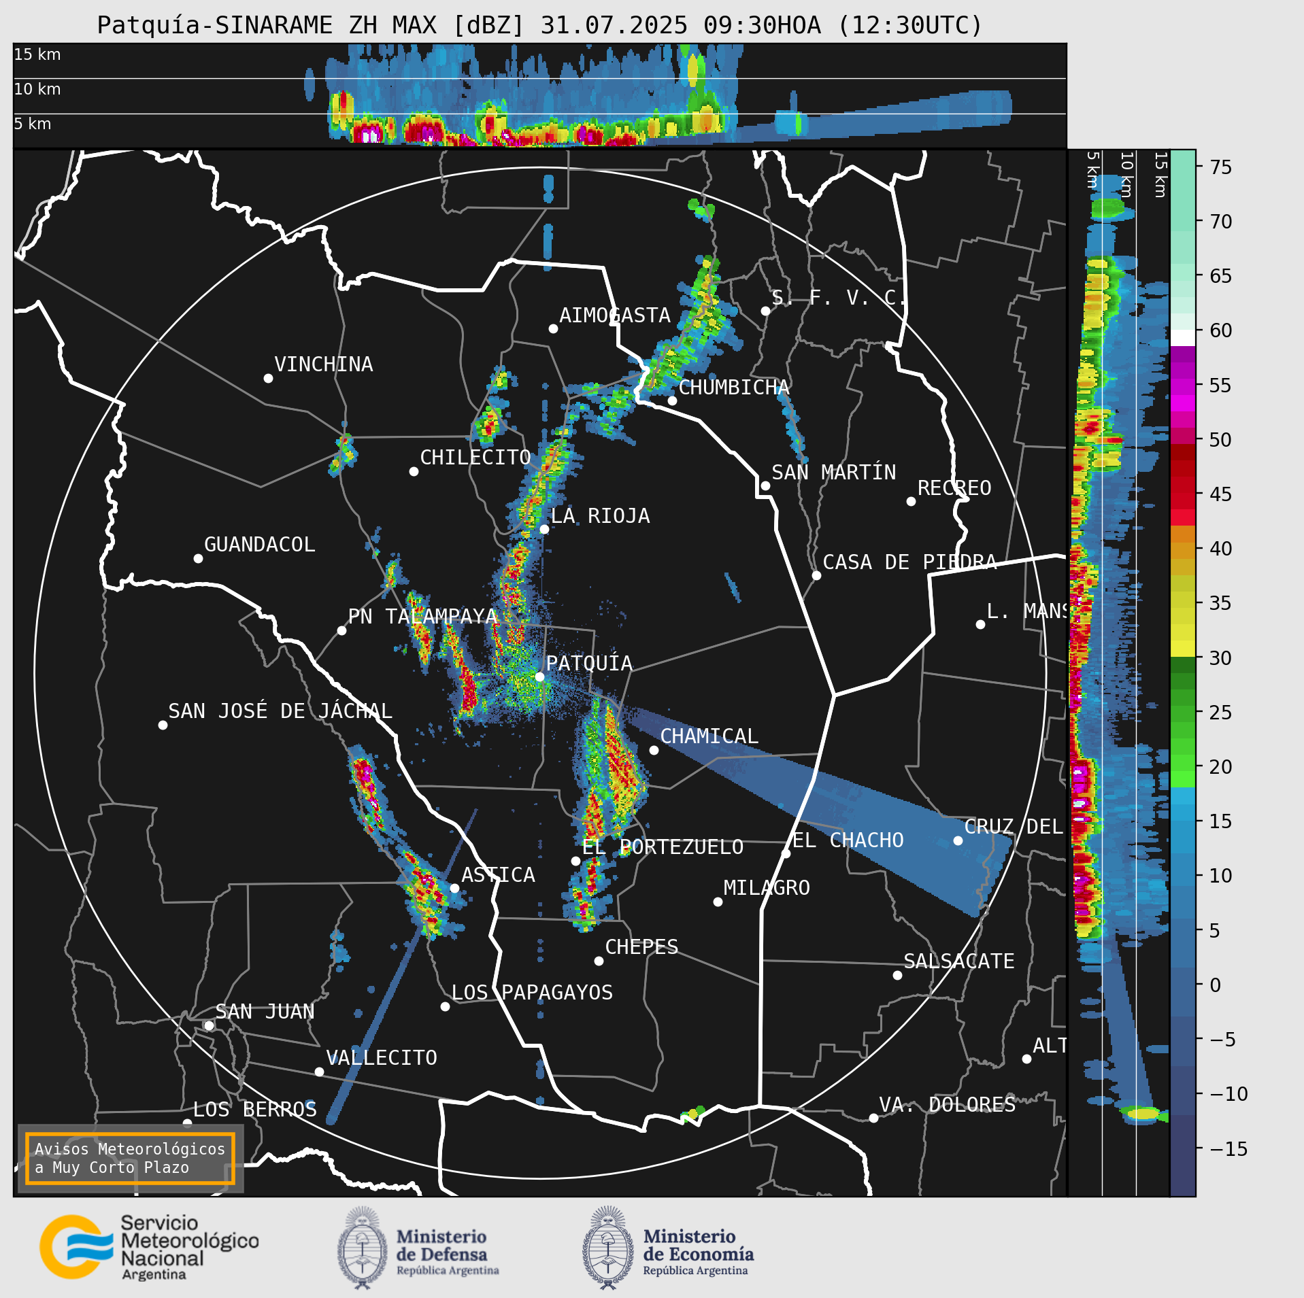
Task: Click the −15 label on the colorbar
Action: pyautogui.click(x=1228, y=1149)
